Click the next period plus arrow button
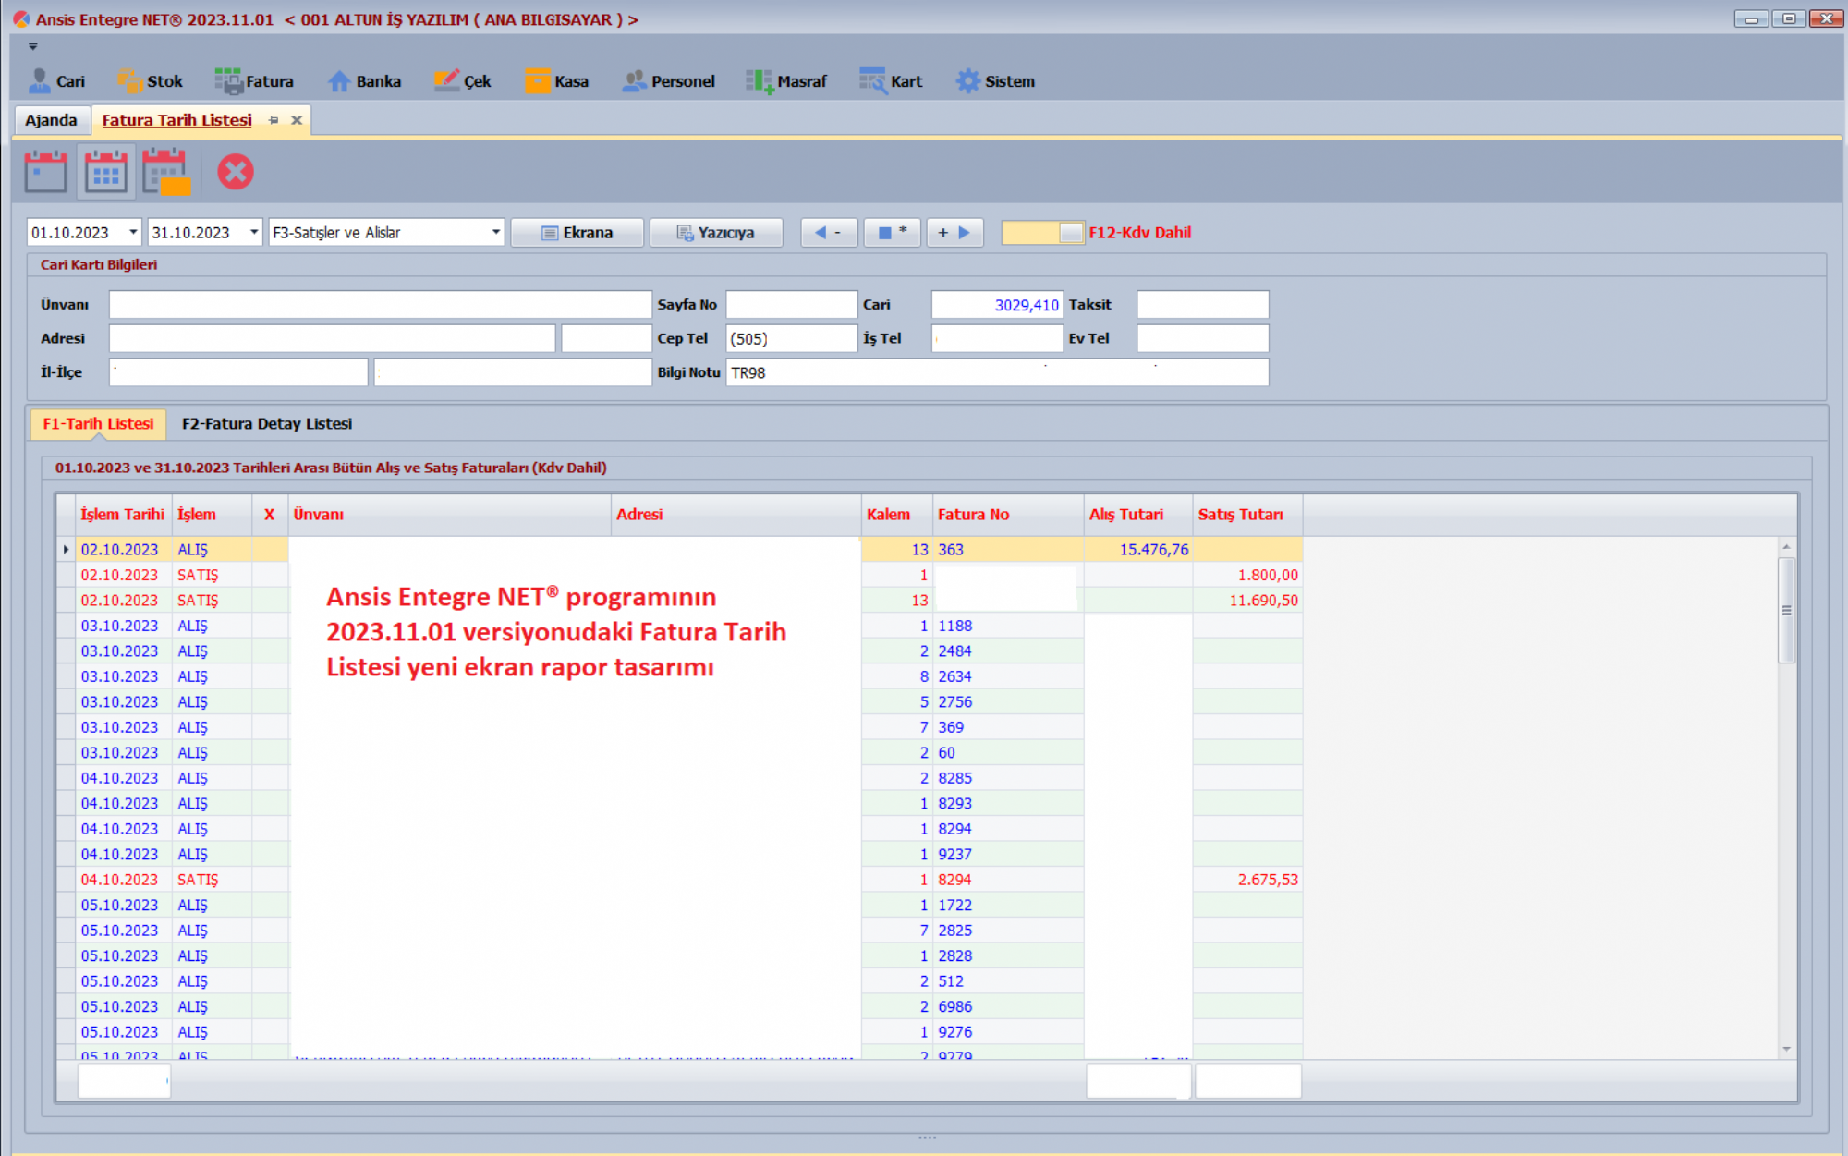Screen dimensions: 1848x1156 954,233
